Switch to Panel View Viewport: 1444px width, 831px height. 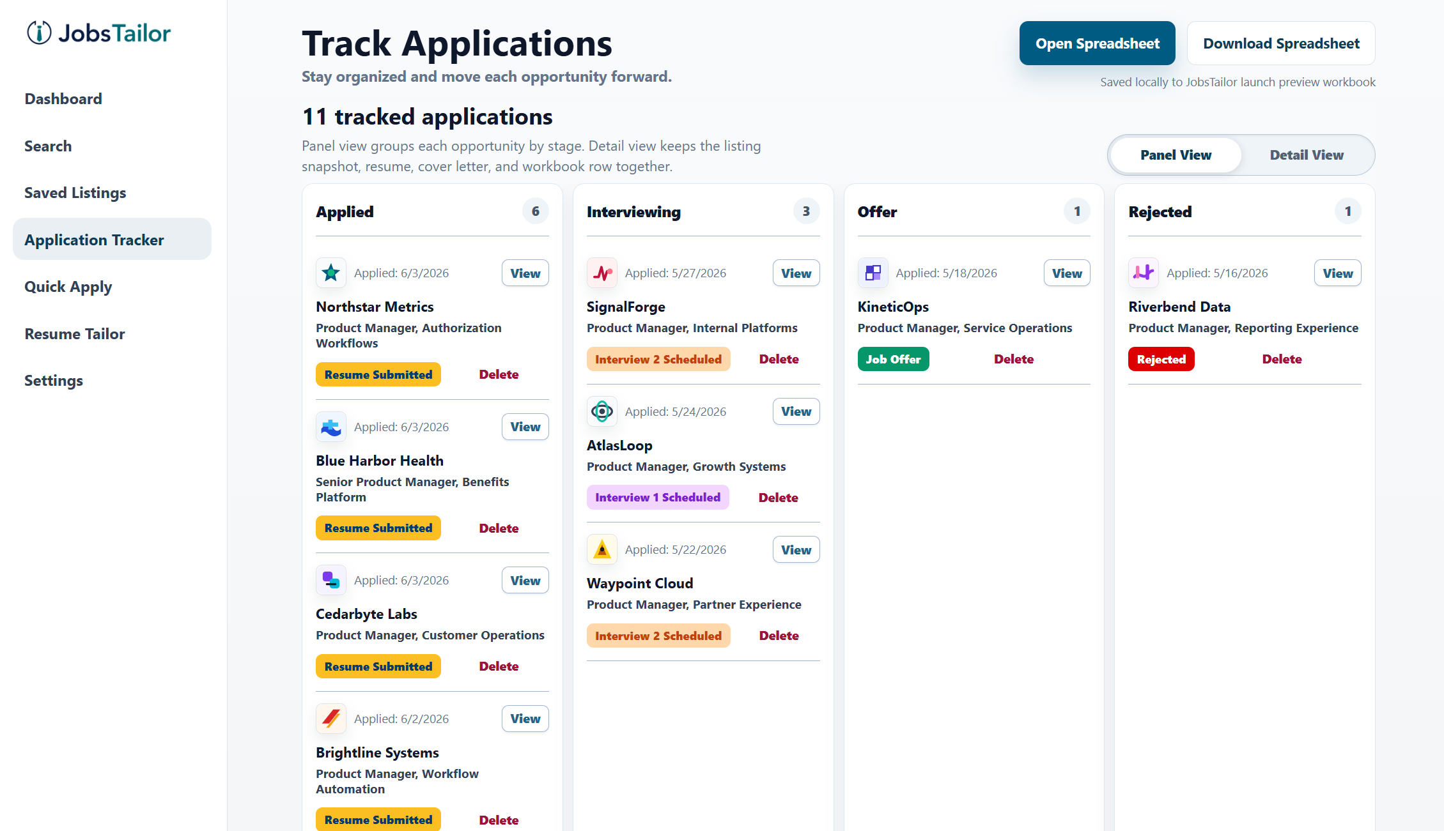(x=1176, y=155)
